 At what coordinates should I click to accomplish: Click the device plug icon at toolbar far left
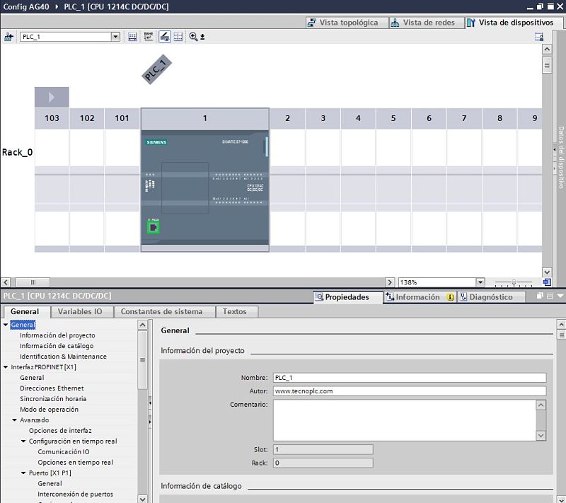(8, 37)
